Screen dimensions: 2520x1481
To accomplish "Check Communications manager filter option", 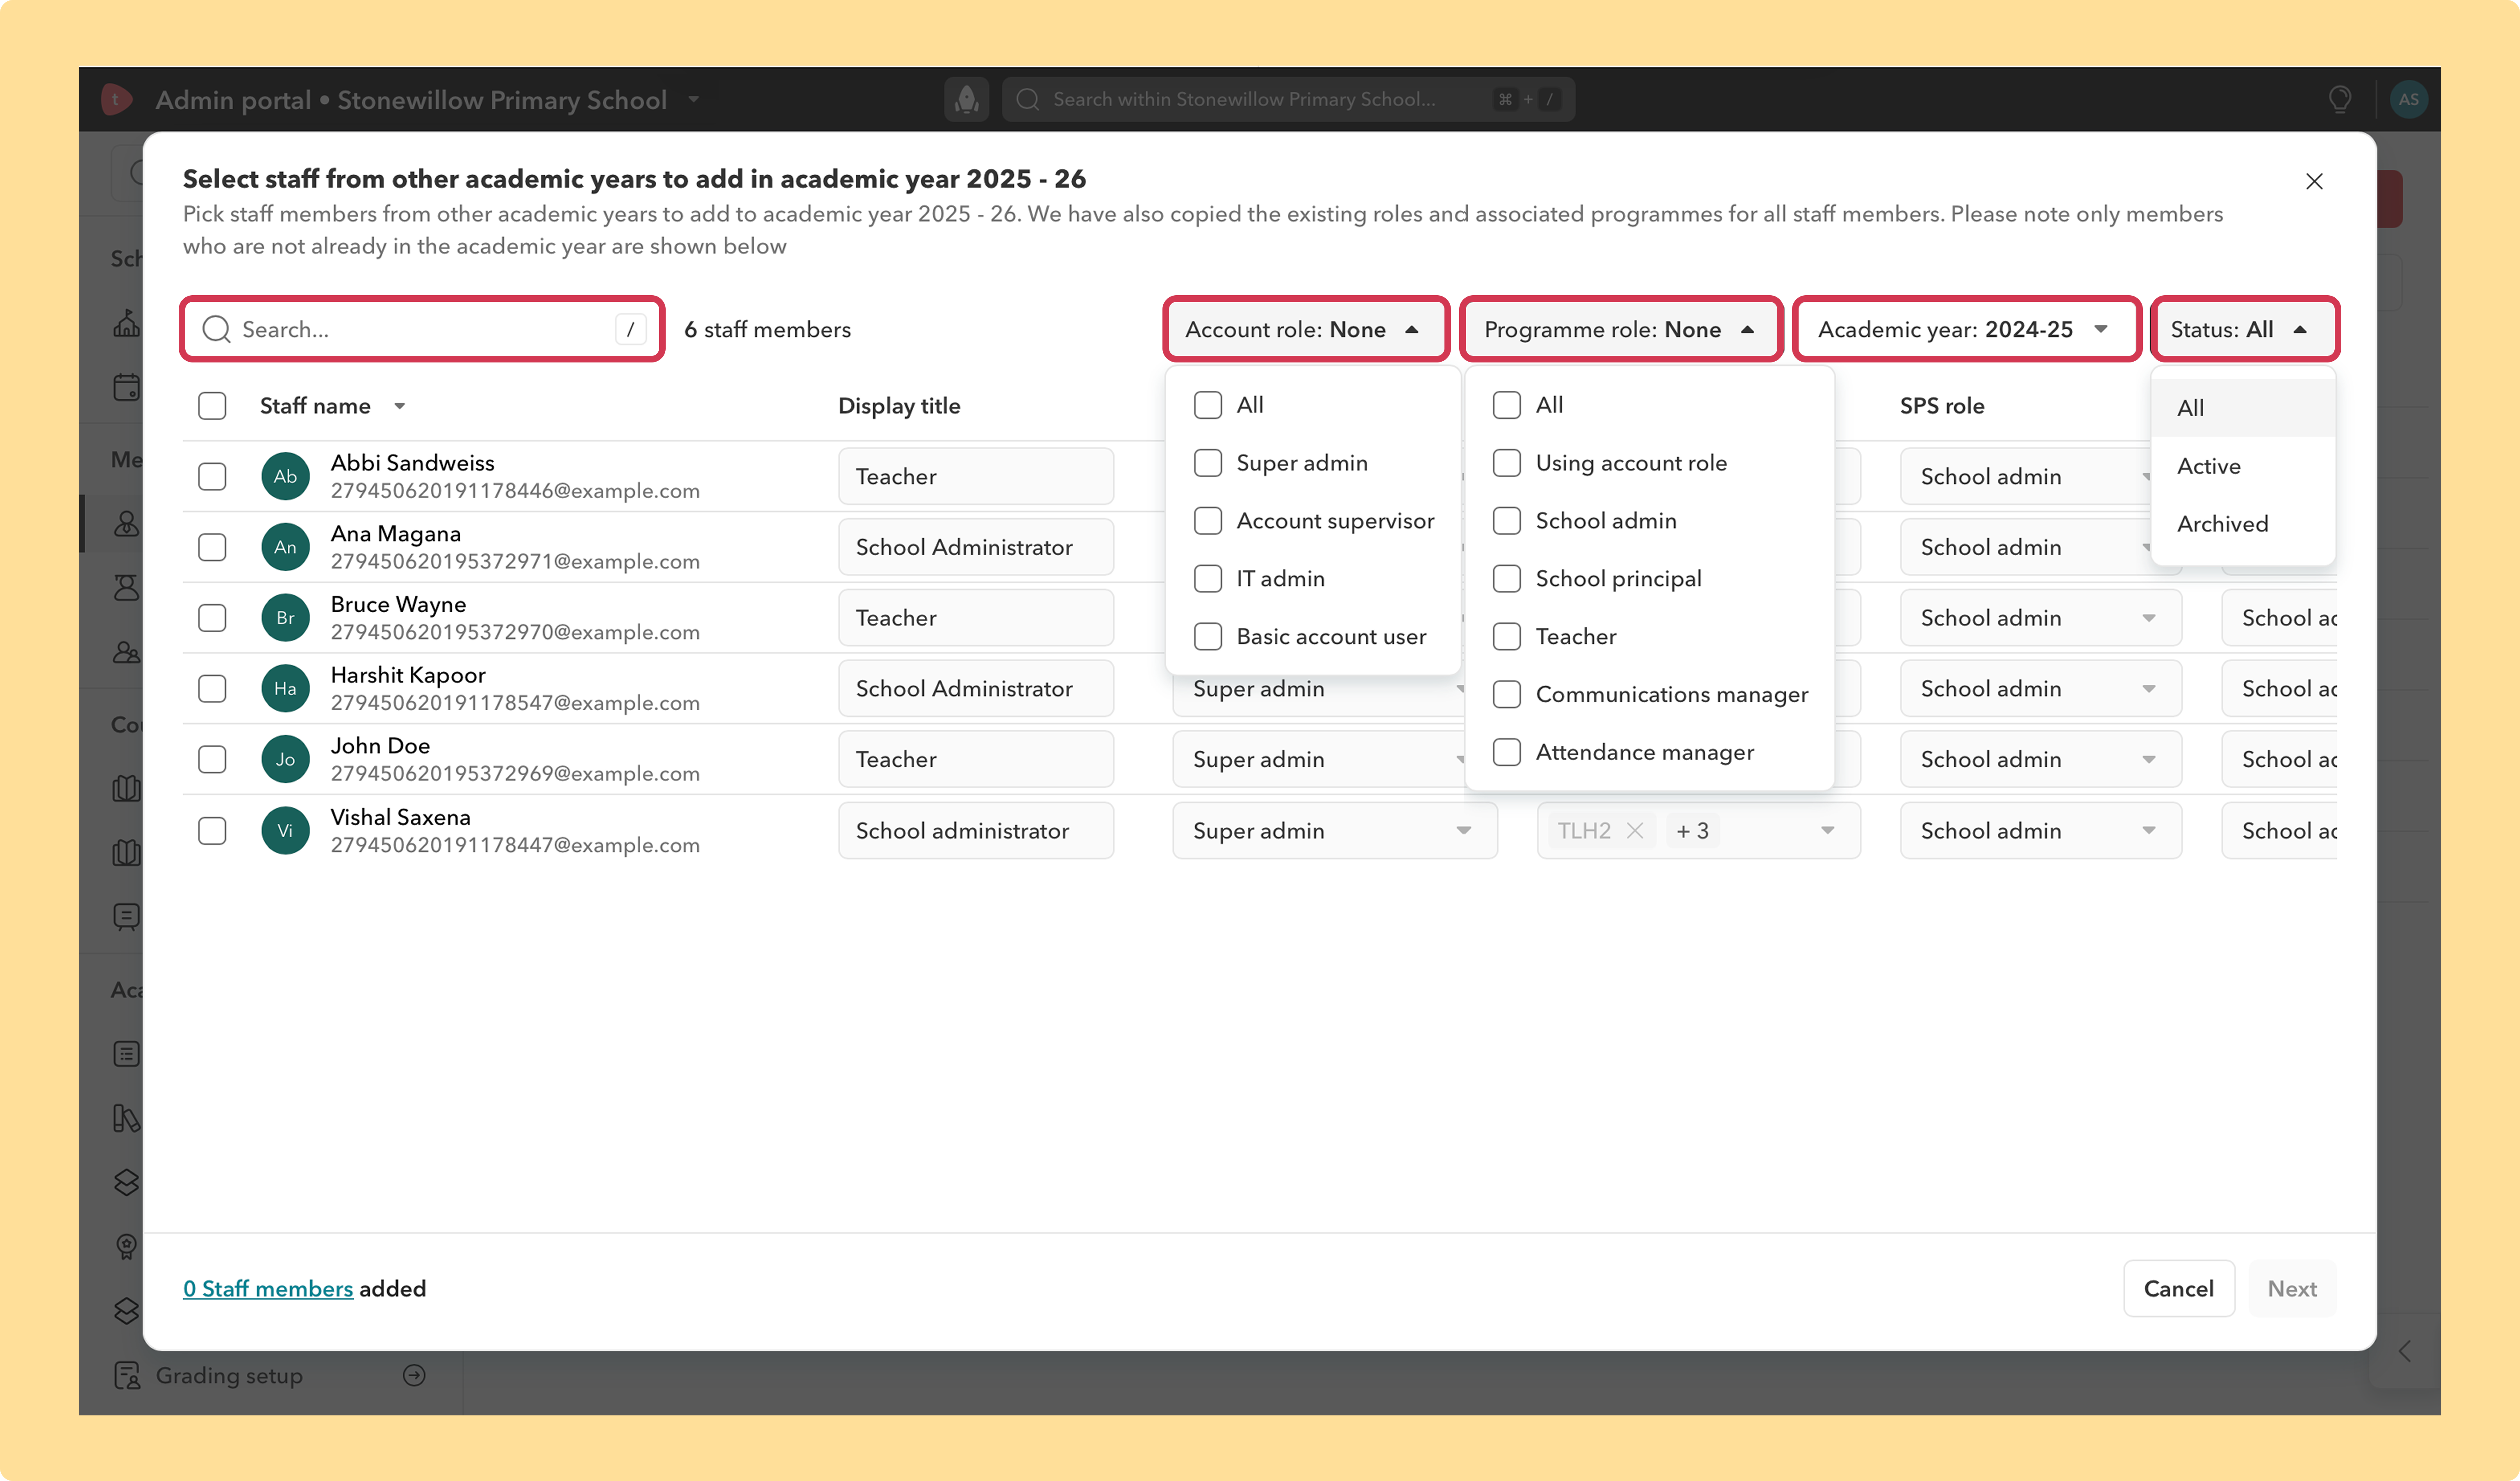I will [x=1507, y=694].
